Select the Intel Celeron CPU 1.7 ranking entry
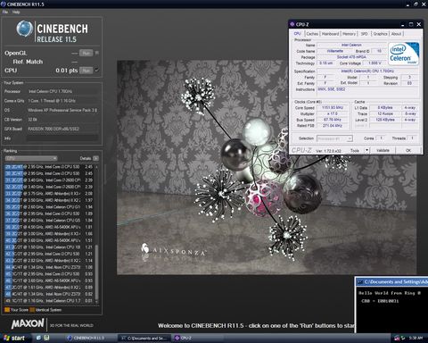Image resolution: width=428 pixels, height=343 pixels. (50, 301)
